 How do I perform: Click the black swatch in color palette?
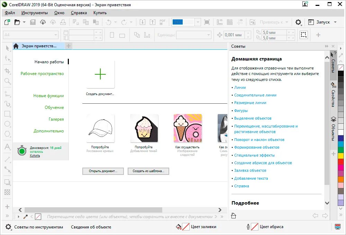pos(341,74)
